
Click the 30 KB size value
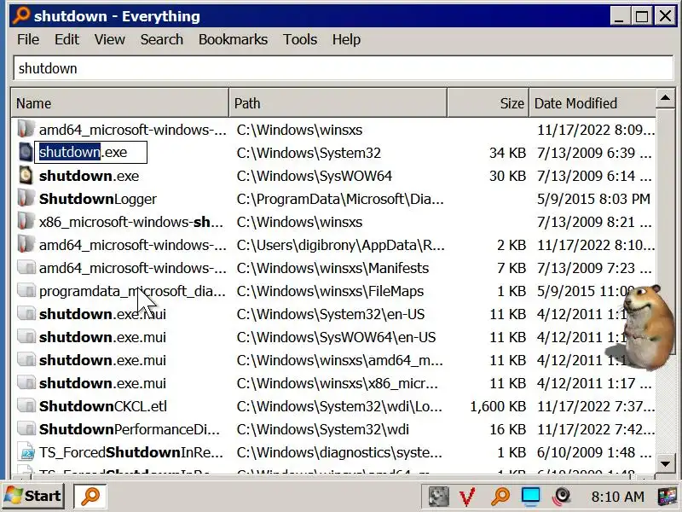(507, 176)
